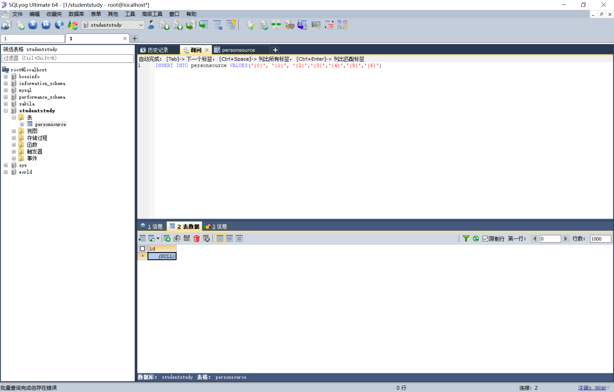Screen dimensions: 614x392
Task: Click the table with key index icon
Action: pos(231,25)
